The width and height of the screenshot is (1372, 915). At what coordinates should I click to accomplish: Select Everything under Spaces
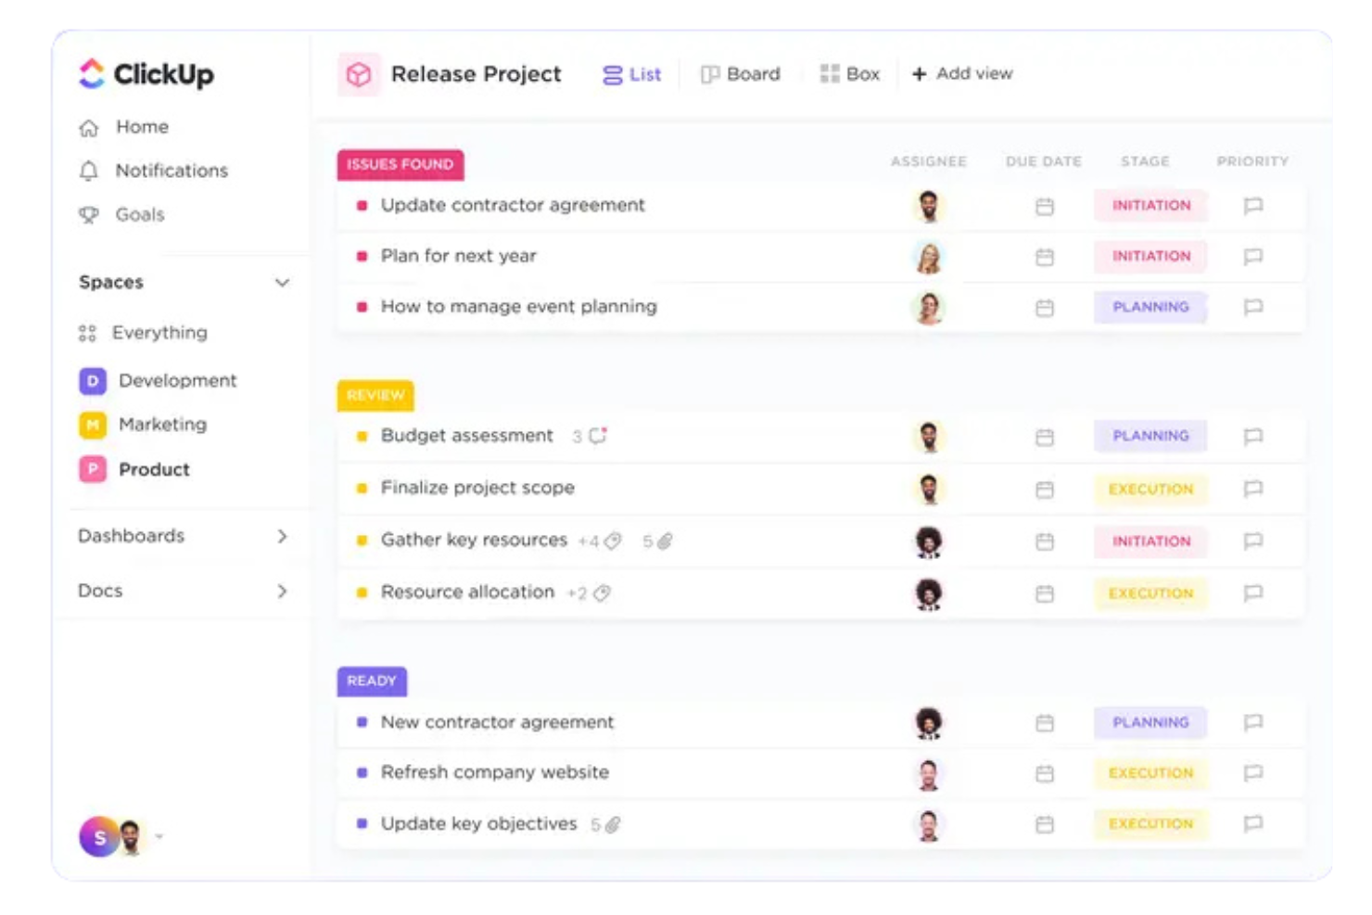point(144,333)
